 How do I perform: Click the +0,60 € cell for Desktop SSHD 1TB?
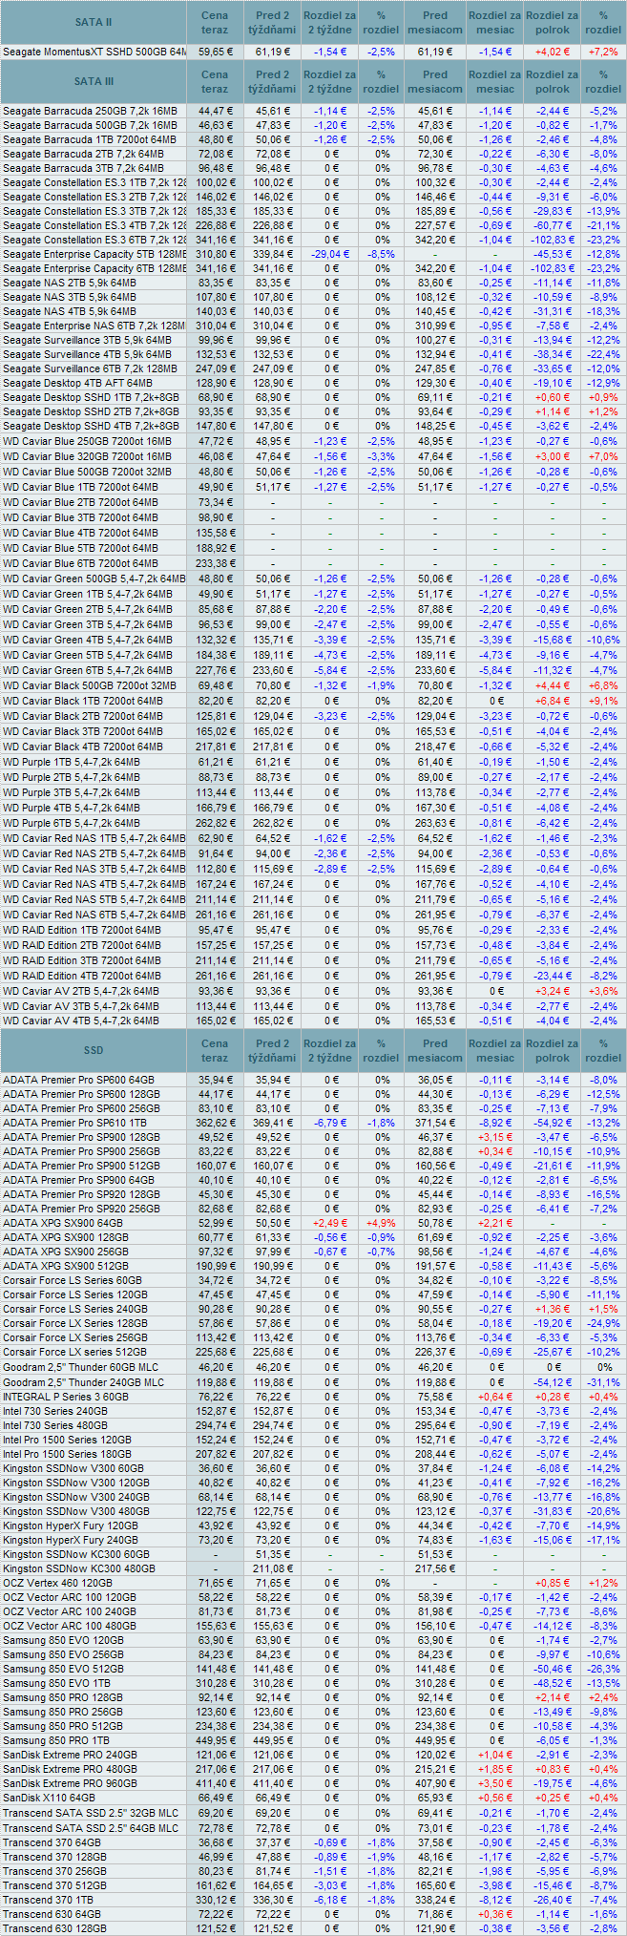tap(554, 397)
